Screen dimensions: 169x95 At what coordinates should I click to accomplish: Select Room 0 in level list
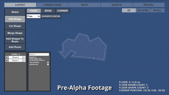(x=16, y=57)
